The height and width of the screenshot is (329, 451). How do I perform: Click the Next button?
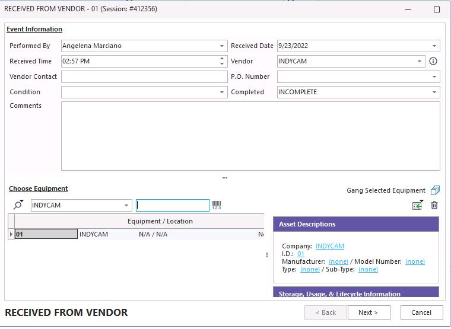tap(368, 312)
